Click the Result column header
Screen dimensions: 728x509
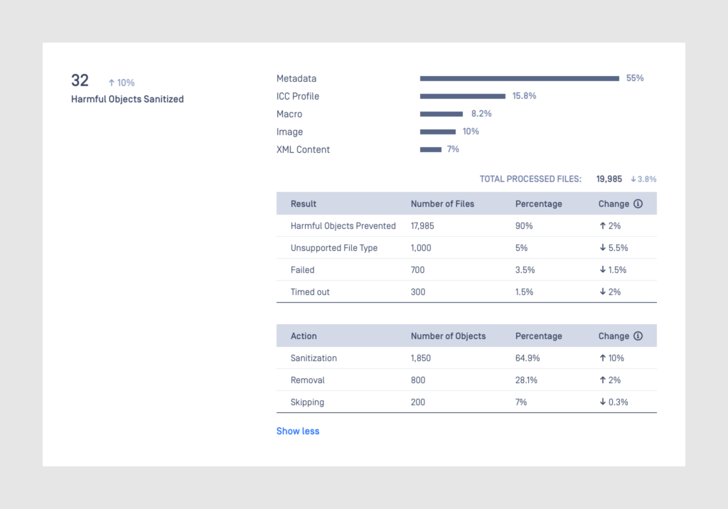point(304,204)
